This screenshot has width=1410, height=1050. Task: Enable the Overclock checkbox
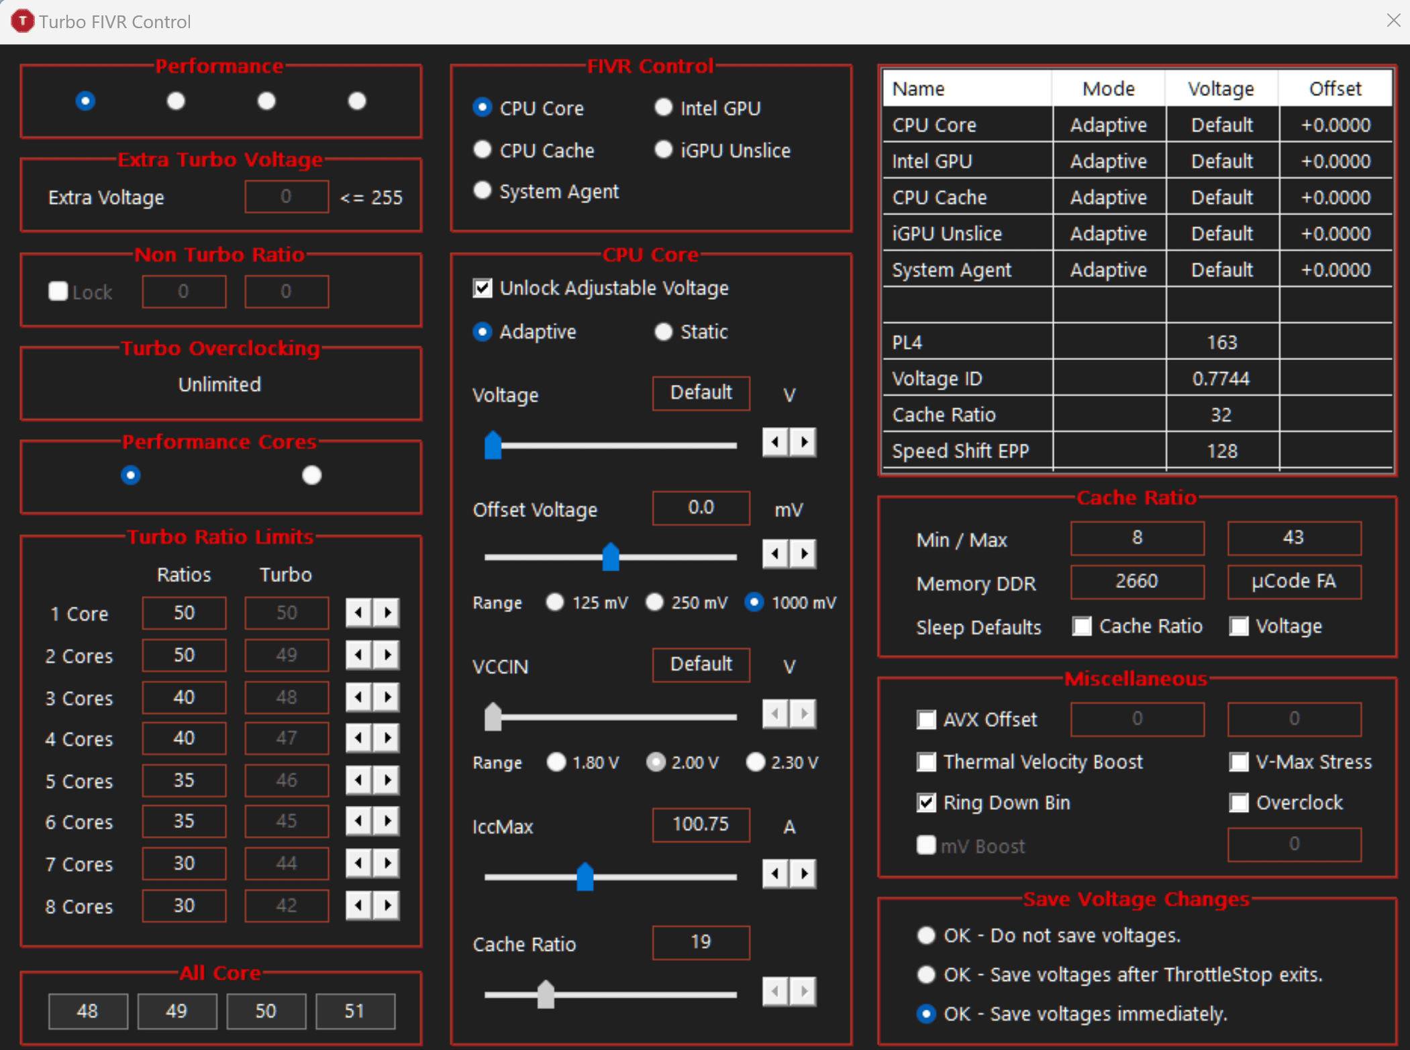coord(1239,803)
